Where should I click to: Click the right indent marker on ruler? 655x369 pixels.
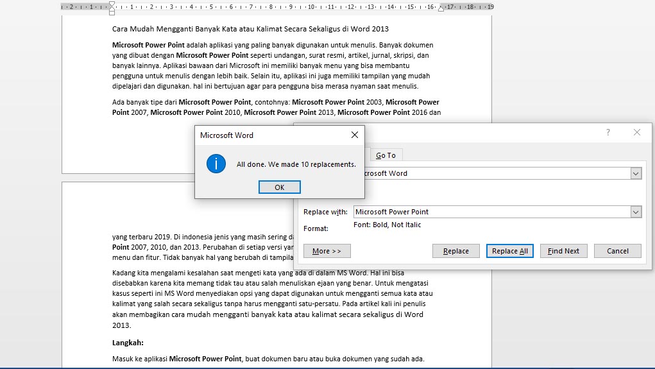click(441, 9)
